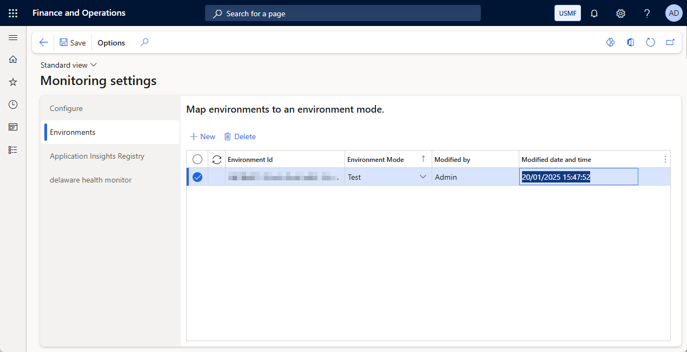This screenshot has height=352, width=687.
Task: Click the 20/01/2025 15:47:52 date field
Action: (x=579, y=177)
